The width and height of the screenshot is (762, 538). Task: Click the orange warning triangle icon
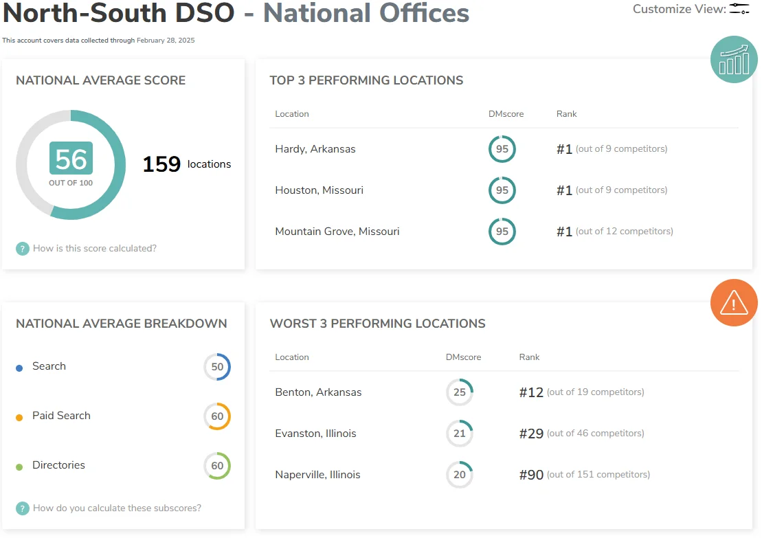coord(733,302)
